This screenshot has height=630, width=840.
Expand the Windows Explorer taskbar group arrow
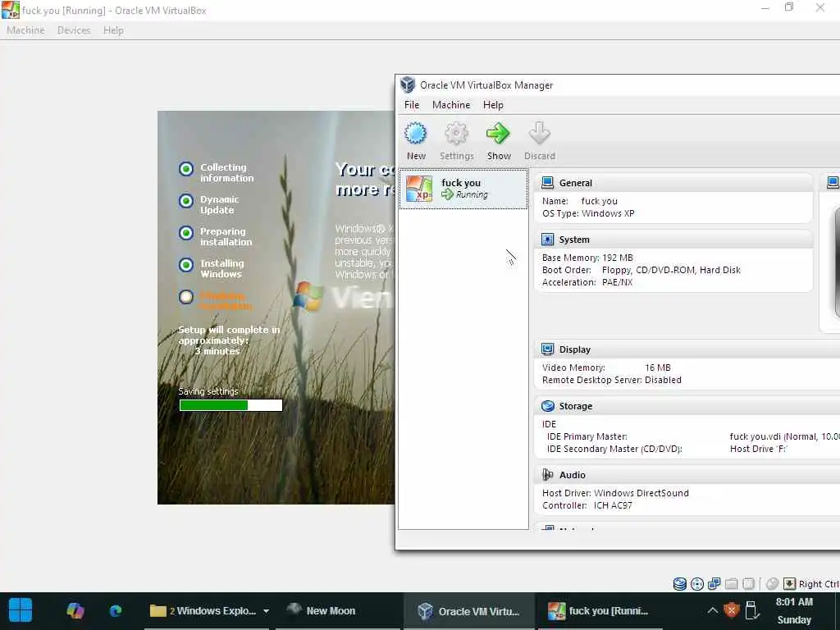[266, 610]
